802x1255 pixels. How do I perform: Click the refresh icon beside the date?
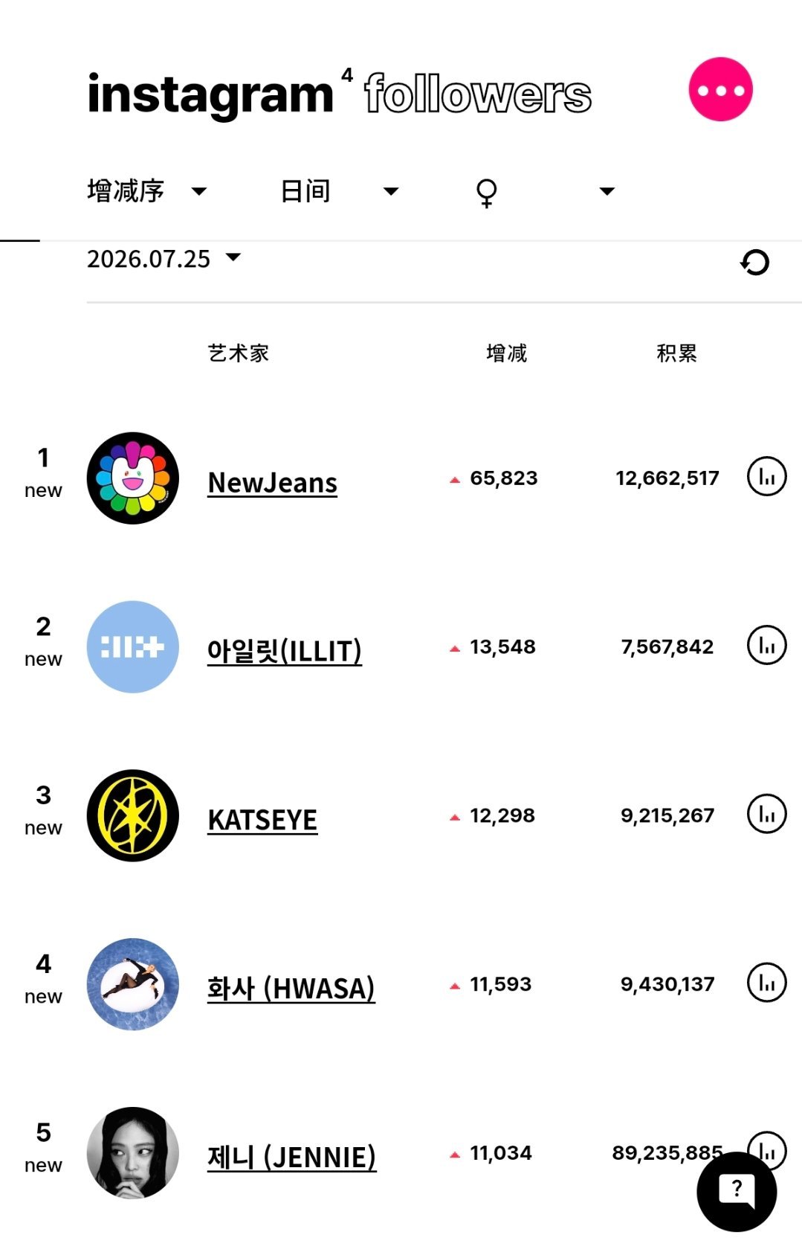point(755,262)
